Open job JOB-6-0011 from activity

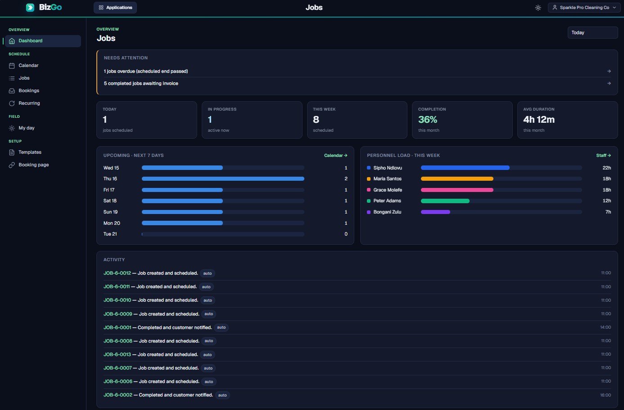tap(117, 287)
